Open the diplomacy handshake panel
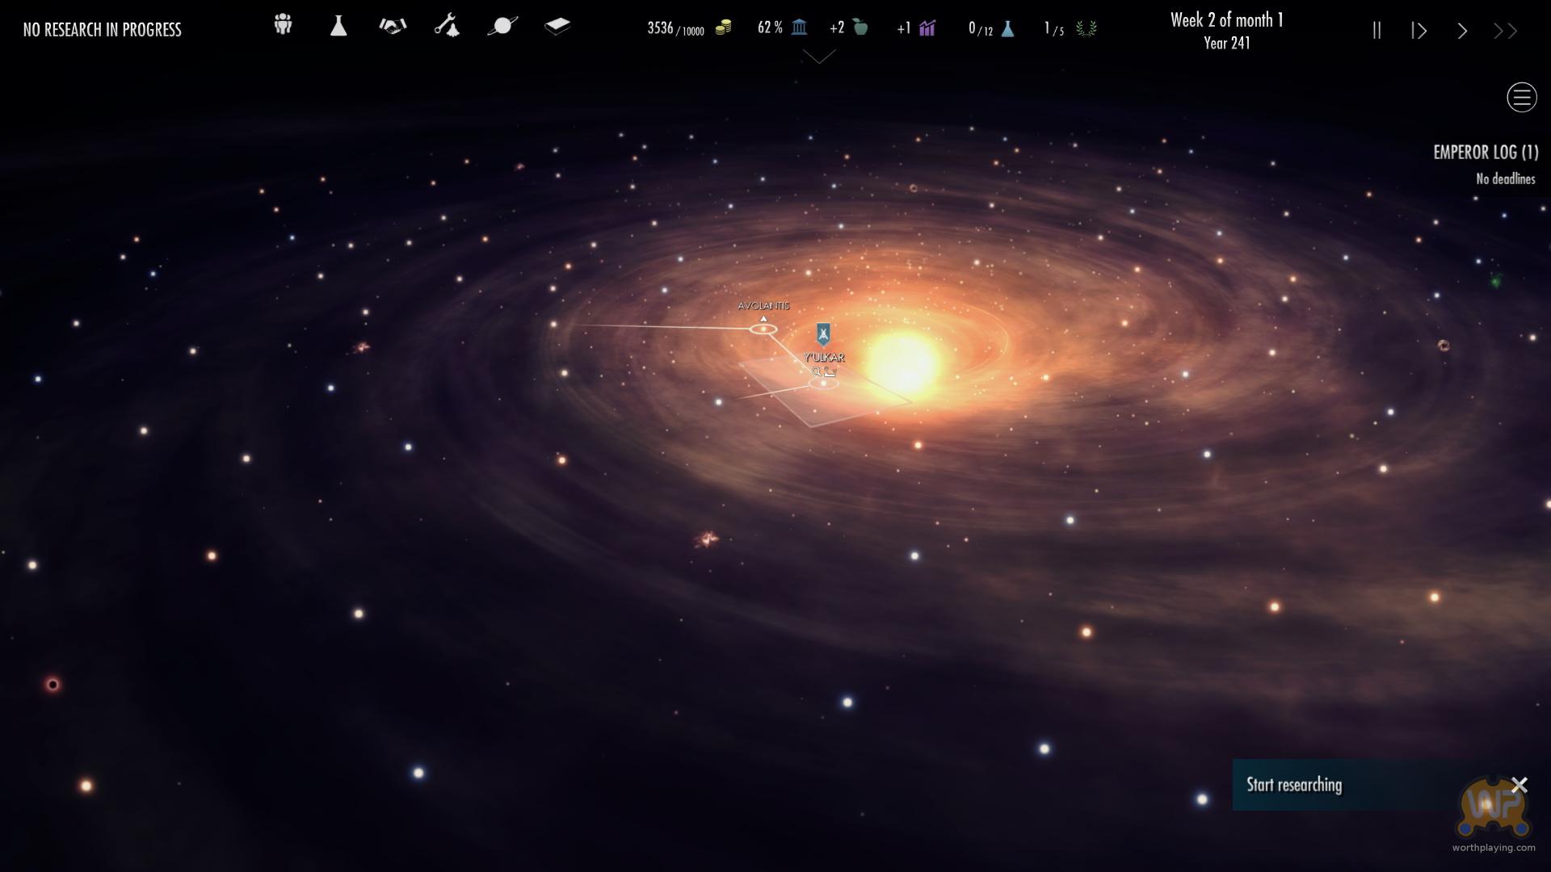The height and width of the screenshot is (872, 1551). (x=393, y=26)
